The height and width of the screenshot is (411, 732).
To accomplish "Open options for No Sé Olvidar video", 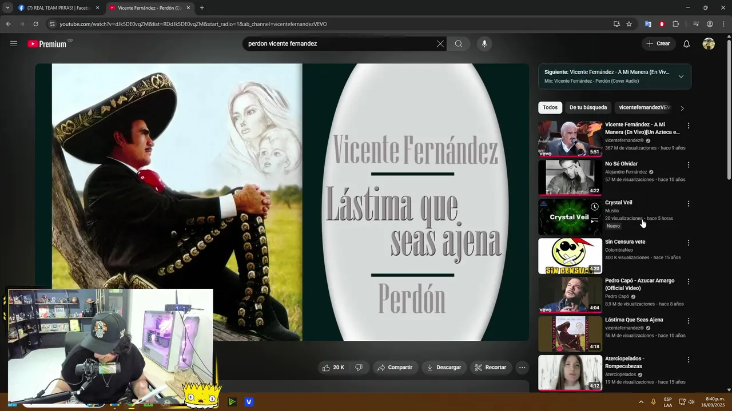I will 689,165.
